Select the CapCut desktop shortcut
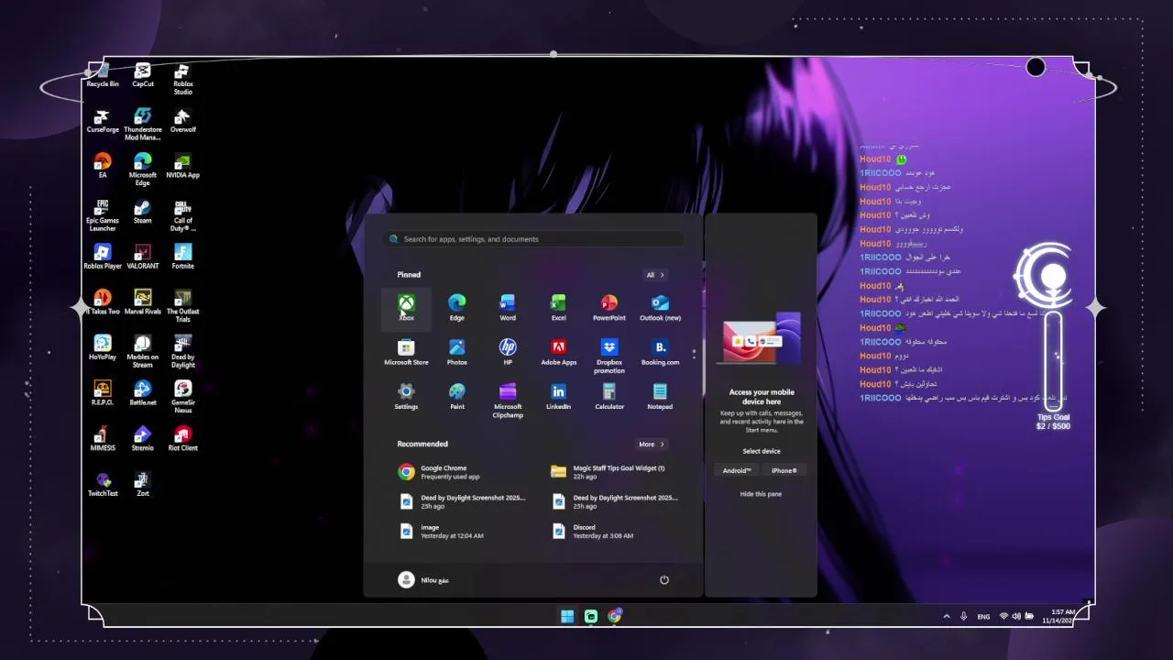This screenshot has width=1173, height=660. [143, 75]
